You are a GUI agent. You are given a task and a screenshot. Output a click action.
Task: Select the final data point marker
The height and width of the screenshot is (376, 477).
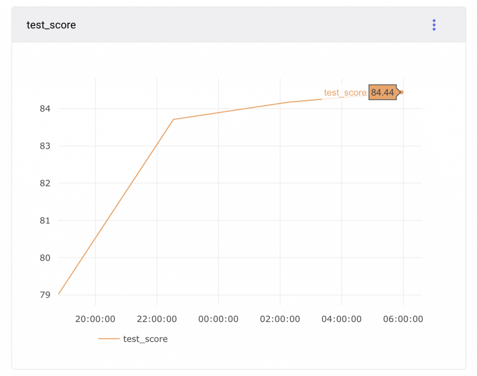coord(402,92)
